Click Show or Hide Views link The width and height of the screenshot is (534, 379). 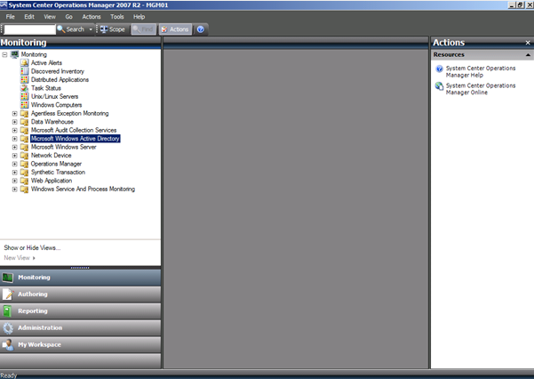coord(32,247)
